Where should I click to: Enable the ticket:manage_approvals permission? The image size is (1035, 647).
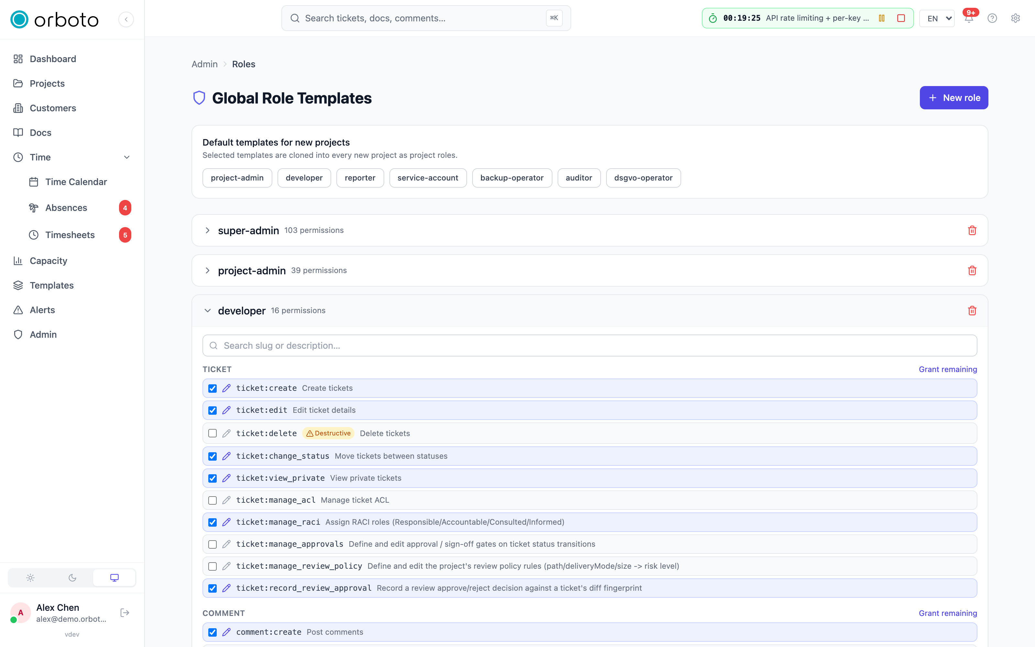pyautogui.click(x=212, y=544)
